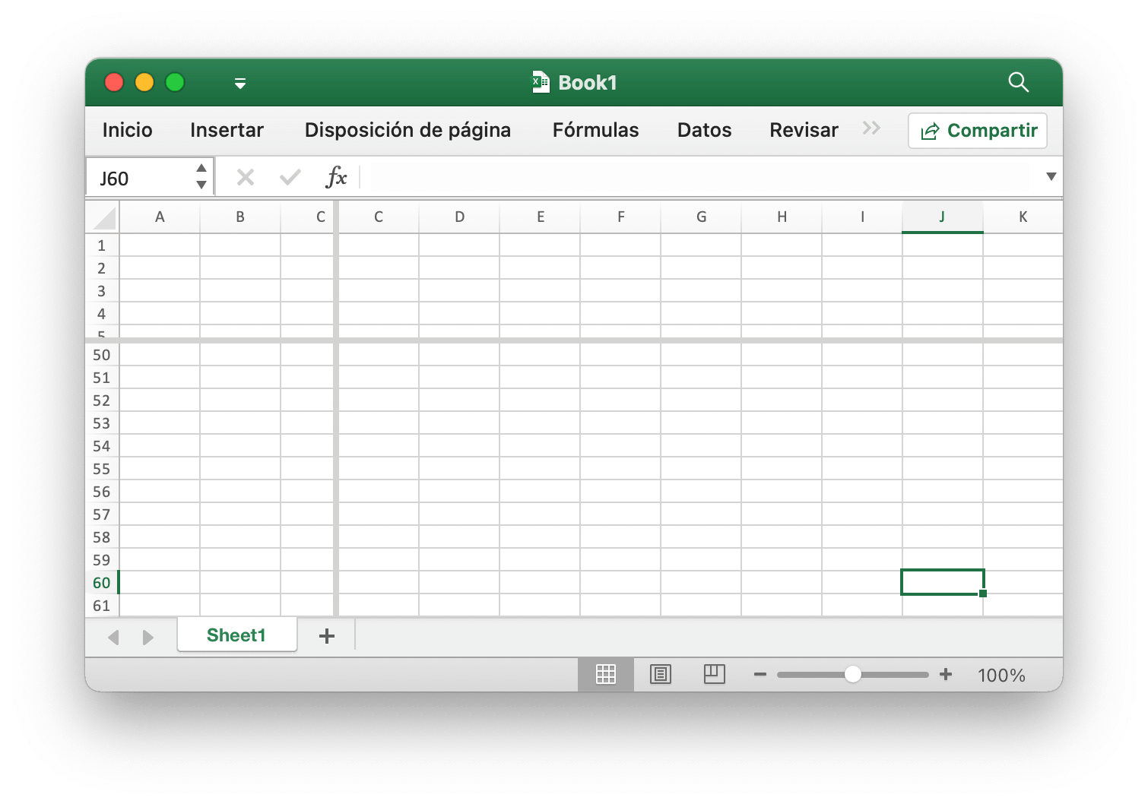The height and width of the screenshot is (804, 1148).
Task: Open the Fórmulas ribbon tab
Action: 595,130
